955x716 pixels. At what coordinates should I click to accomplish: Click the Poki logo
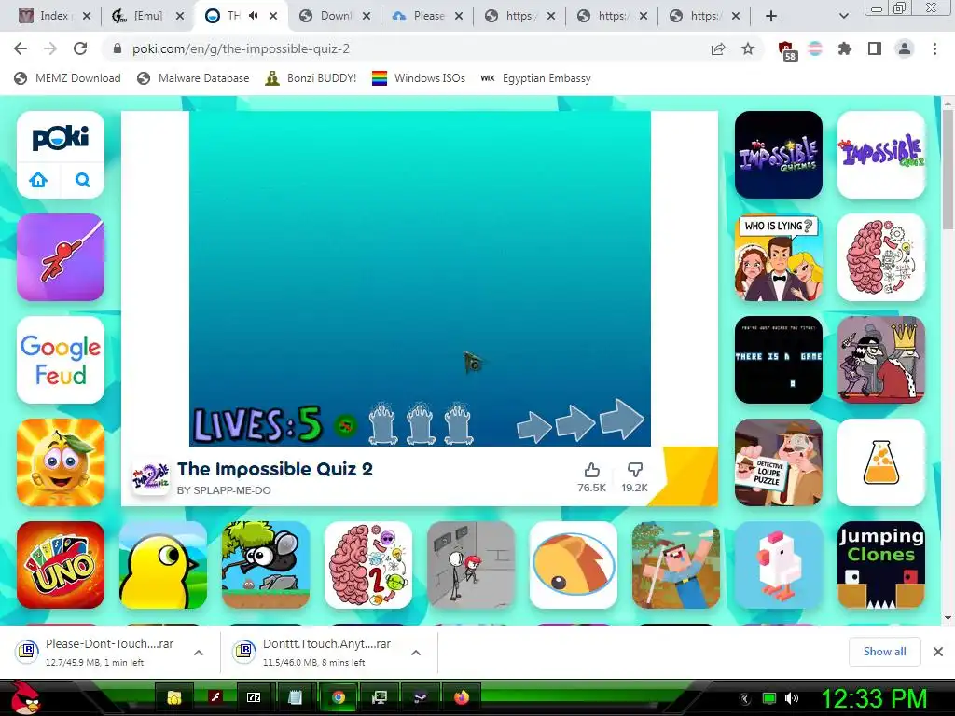61,138
